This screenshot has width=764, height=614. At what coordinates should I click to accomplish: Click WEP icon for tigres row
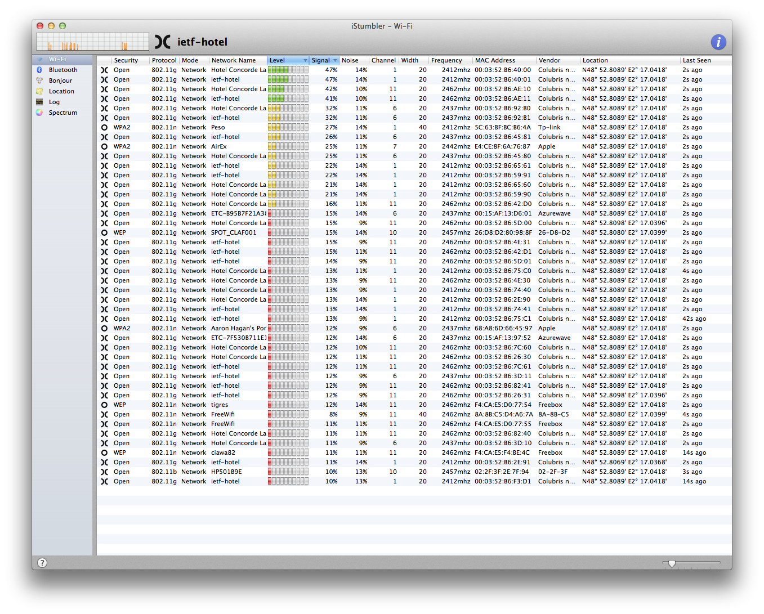pyautogui.click(x=104, y=405)
